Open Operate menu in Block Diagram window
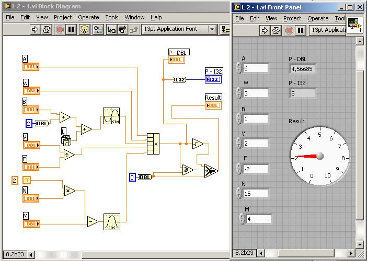This screenshot has width=367, height=261. (88, 17)
